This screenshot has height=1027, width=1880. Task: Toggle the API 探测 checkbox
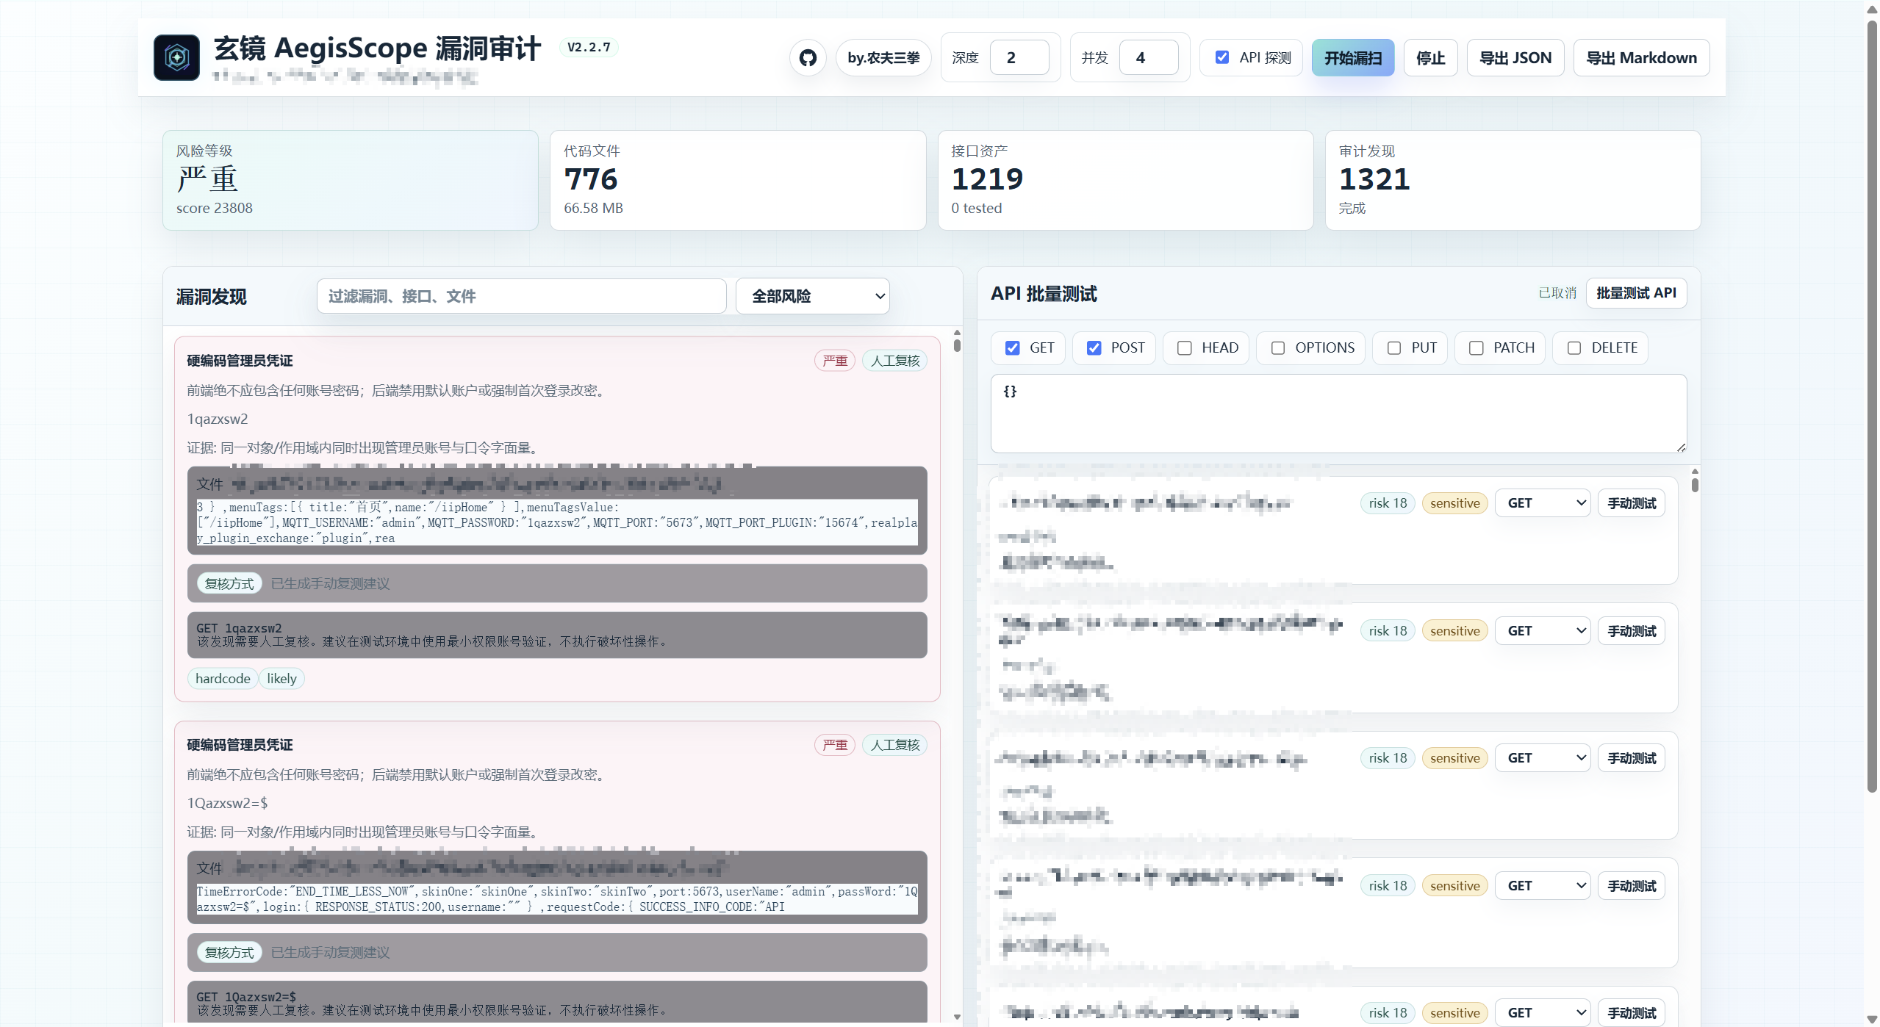pos(1221,57)
